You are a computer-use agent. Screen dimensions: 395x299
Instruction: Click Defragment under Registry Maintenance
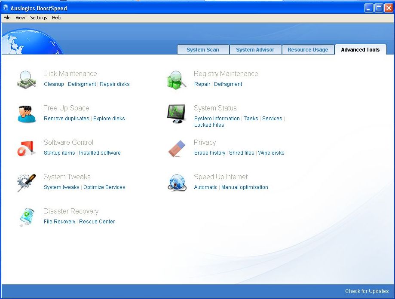pyautogui.click(x=228, y=84)
